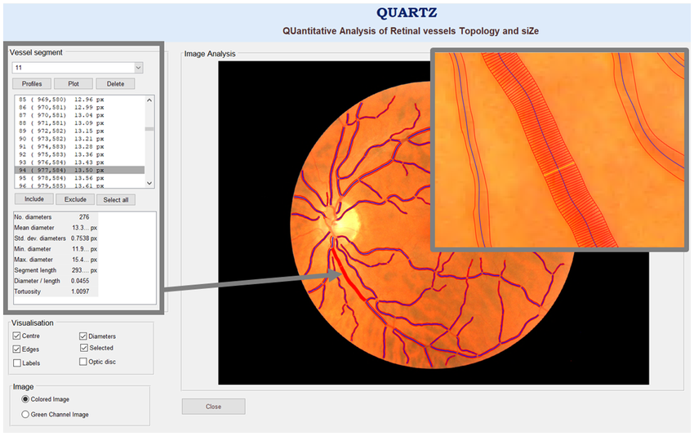Viewport: 694px width, 436px height.
Task: Click the Select all button
Action: pos(116,200)
